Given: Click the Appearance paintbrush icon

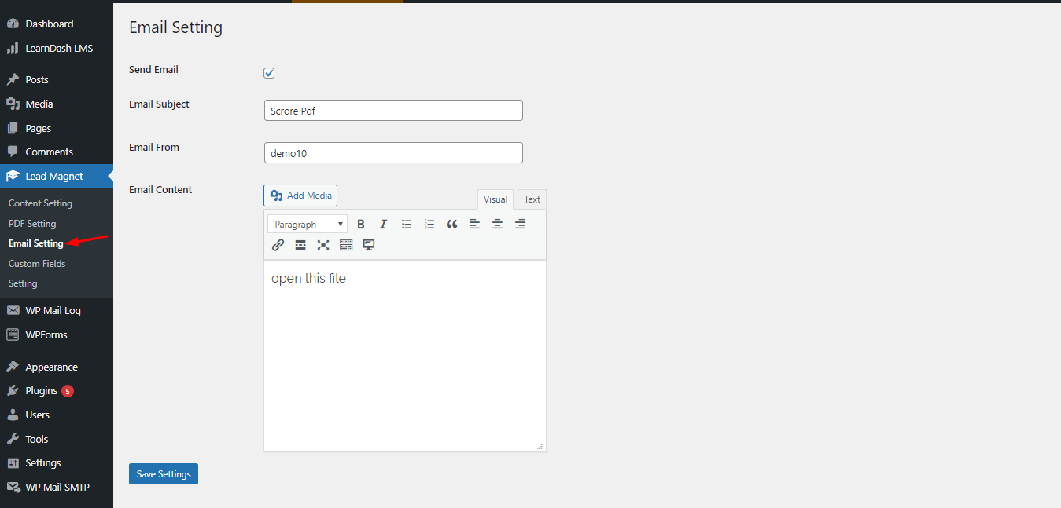Looking at the screenshot, I should (13, 367).
